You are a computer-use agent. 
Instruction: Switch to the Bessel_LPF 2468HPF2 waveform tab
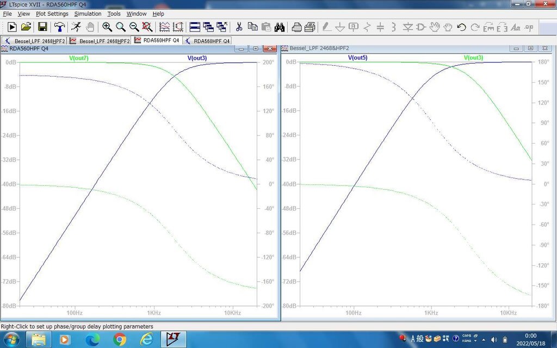(100, 41)
